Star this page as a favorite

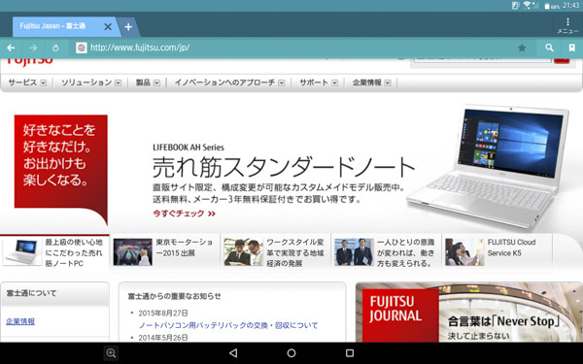click(522, 48)
